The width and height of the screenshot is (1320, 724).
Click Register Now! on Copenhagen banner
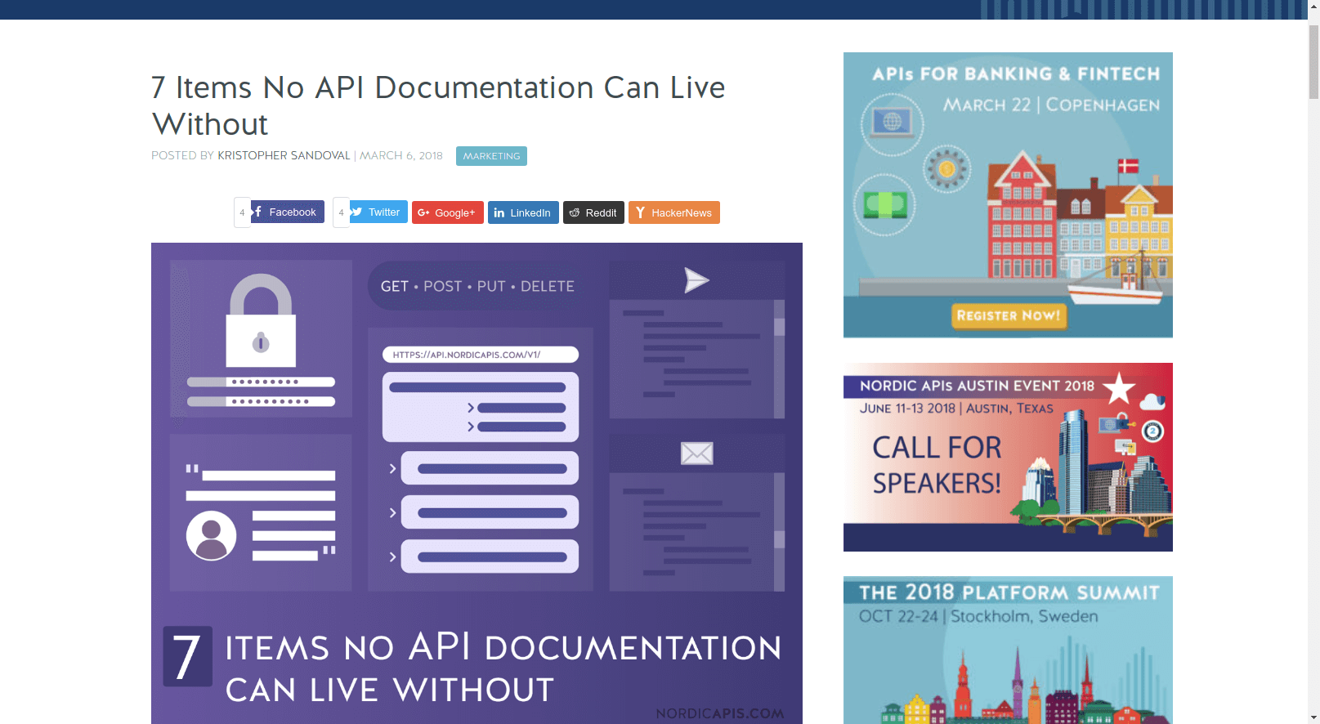pyautogui.click(x=1008, y=315)
